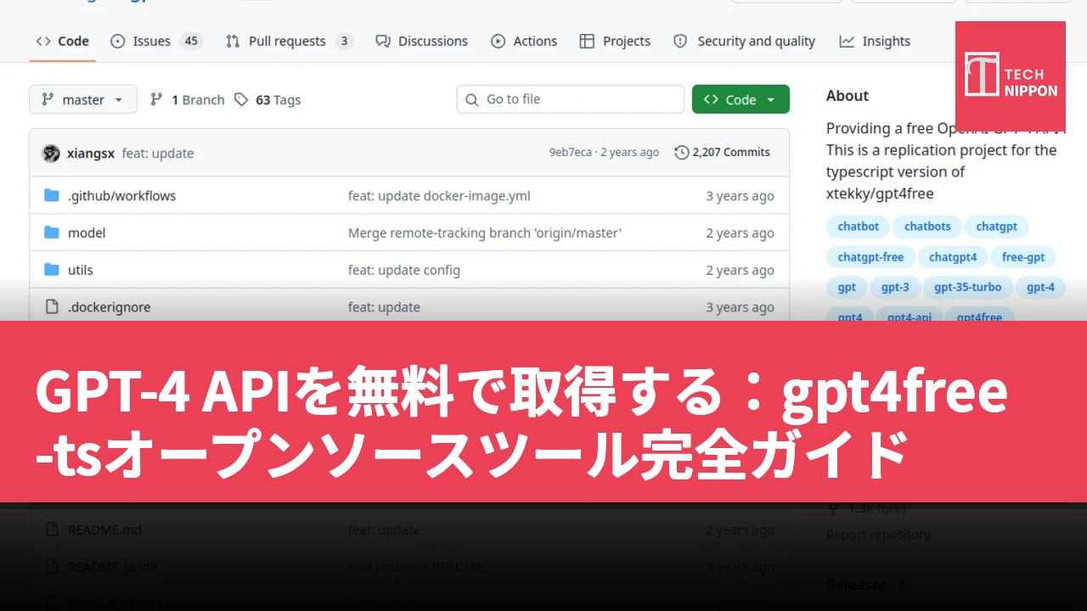
Task: Click the xiangsx avatar image
Action: 51,153
